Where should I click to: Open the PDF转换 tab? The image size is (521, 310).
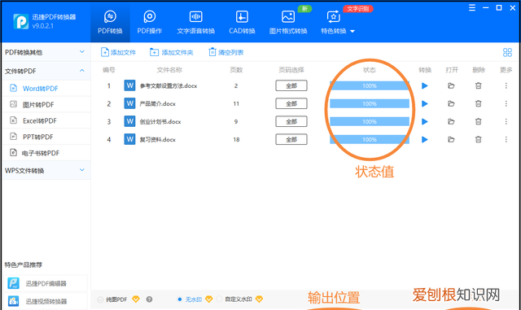(110, 22)
